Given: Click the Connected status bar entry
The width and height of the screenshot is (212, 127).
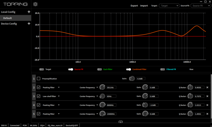Looking at the screenshot, I should (x=15, y=125).
